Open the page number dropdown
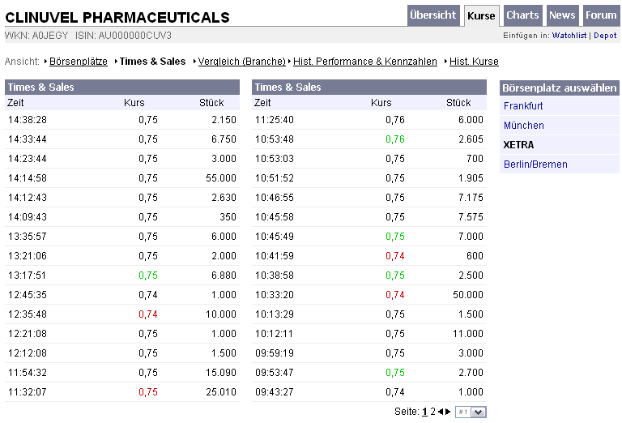This screenshot has height=423, width=622. pyautogui.click(x=478, y=412)
